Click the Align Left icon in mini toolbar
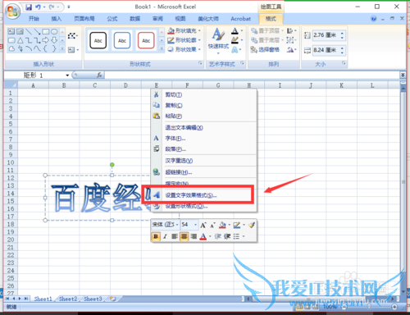410x315 pixels. (x=175, y=236)
